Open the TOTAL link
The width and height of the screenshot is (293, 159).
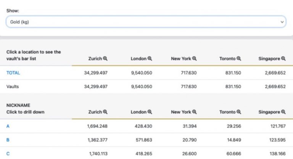coord(13,73)
